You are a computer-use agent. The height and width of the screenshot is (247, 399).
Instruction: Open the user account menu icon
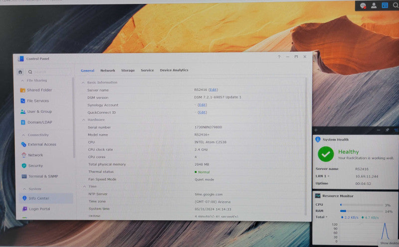[374, 5]
